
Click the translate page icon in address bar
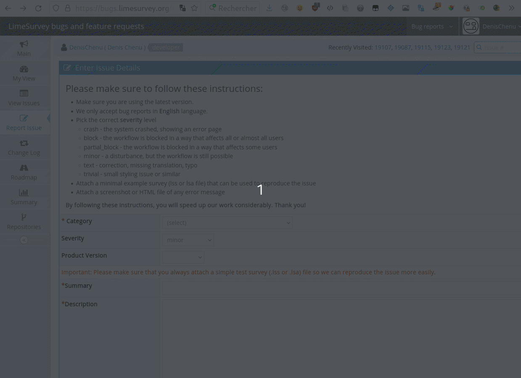pyautogui.click(x=182, y=8)
